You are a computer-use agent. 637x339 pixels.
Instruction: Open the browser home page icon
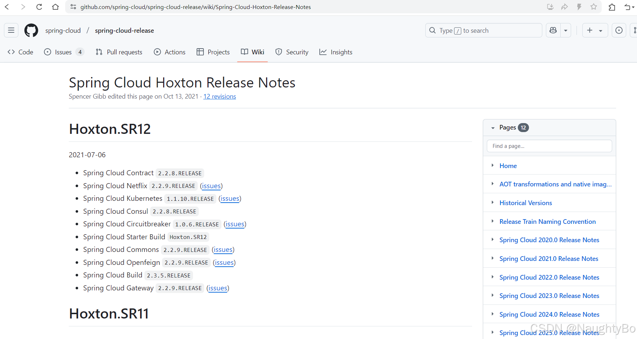point(55,7)
